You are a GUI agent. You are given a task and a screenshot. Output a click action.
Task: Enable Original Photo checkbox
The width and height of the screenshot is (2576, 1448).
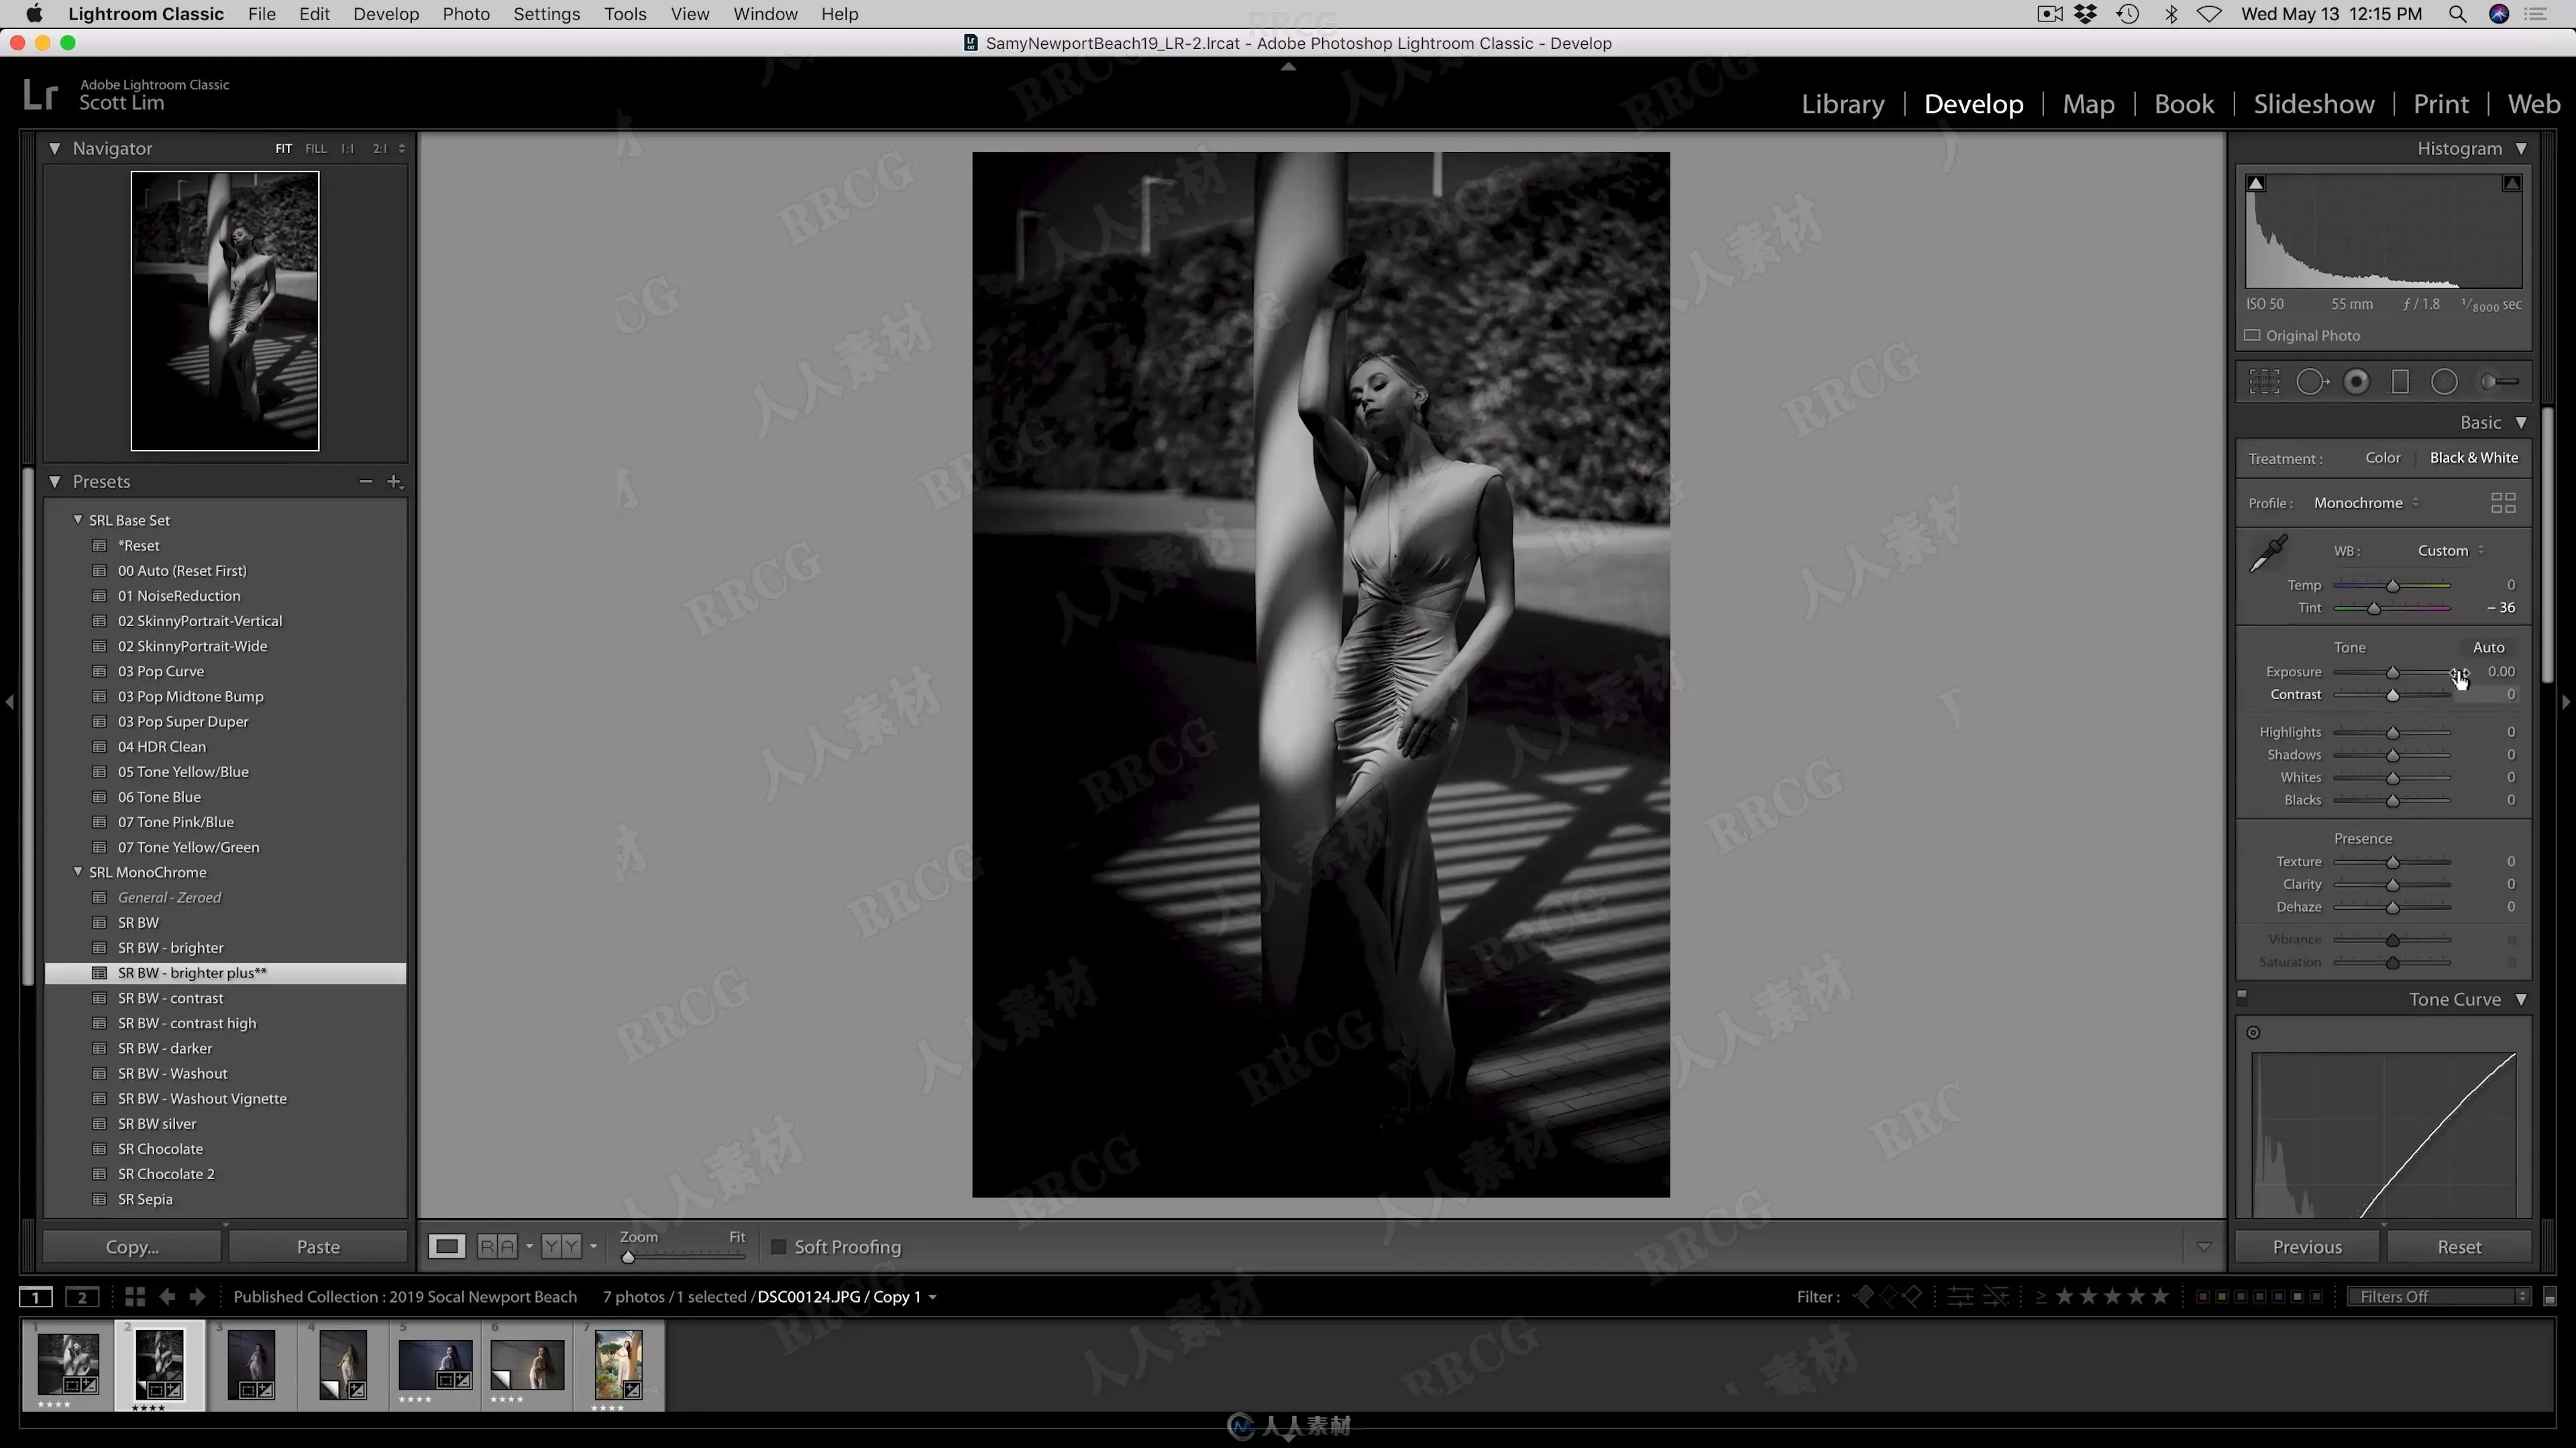2253,336
